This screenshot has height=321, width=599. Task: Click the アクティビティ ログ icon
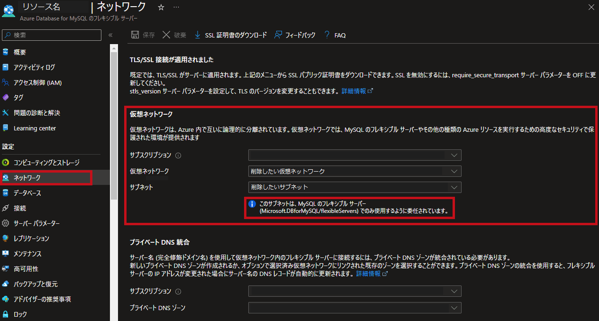pos(6,67)
